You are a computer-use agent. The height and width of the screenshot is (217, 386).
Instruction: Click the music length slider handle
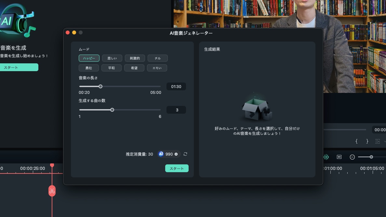tap(100, 86)
